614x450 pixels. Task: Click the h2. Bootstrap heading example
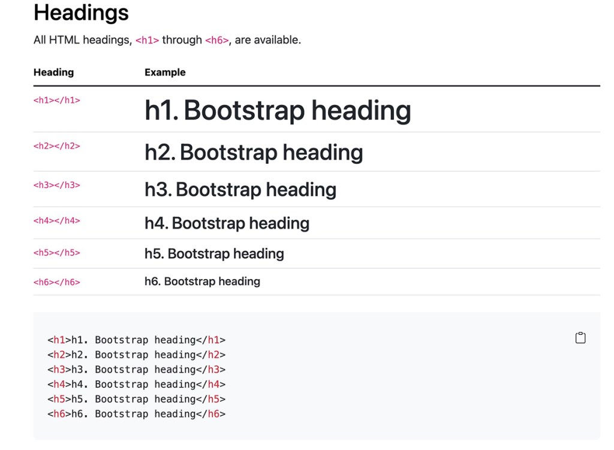point(254,152)
